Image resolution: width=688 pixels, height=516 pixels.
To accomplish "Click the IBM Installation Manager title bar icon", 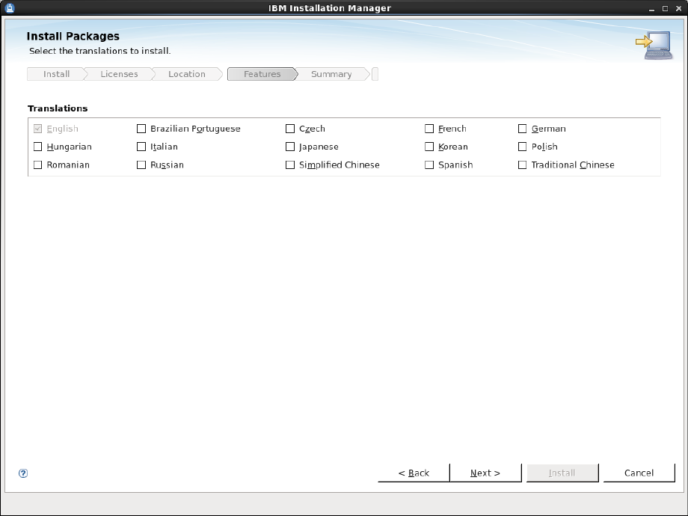I will coord(10,8).
